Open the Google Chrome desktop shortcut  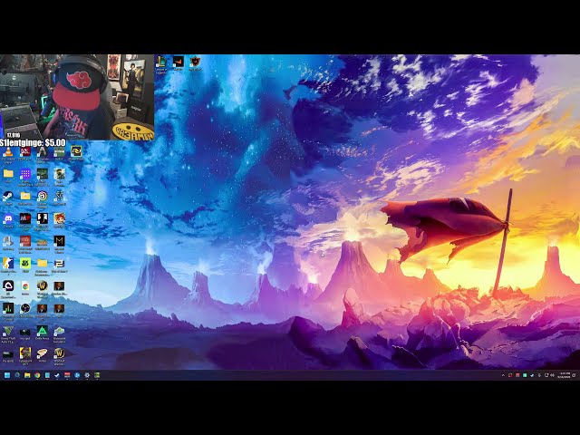pyautogui.click(x=25, y=286)
